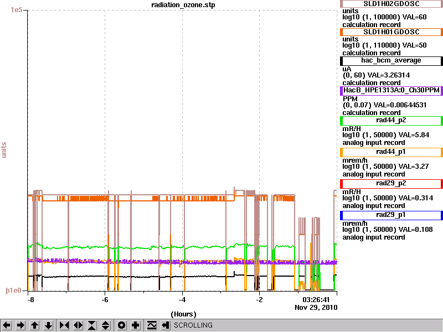Select the rad29_p2 legend entry

pyautogui.click(x=392, y=184)
